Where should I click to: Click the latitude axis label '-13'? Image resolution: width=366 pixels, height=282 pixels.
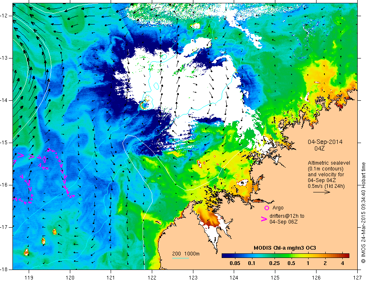coord(5,58)
